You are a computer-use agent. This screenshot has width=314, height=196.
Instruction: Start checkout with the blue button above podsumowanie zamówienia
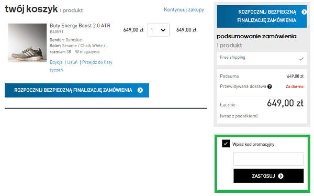[262, 16]
